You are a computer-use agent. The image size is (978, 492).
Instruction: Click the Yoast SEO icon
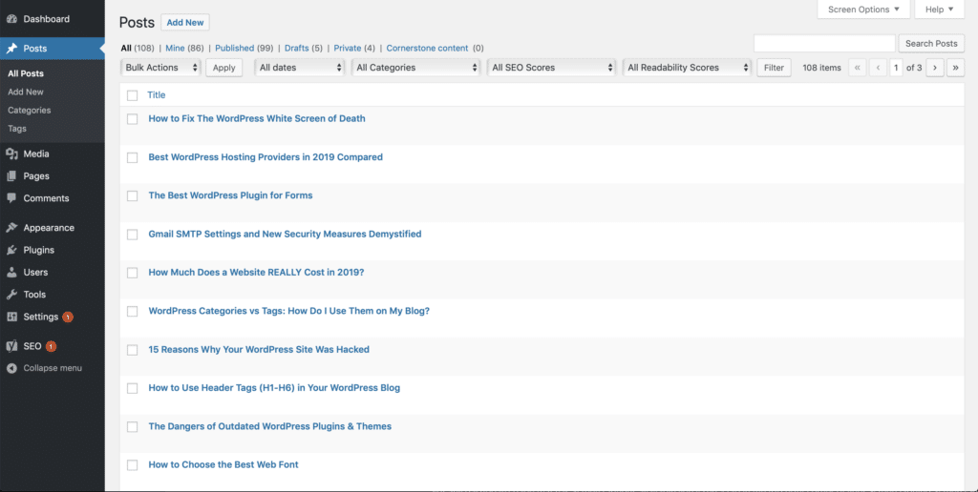(11, 346)
